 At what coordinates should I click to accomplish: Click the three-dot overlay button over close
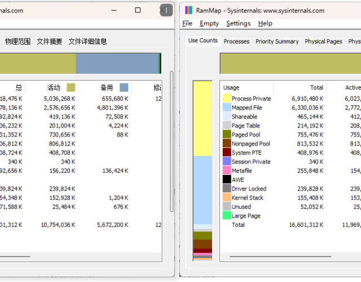click(x=166, y=10)
